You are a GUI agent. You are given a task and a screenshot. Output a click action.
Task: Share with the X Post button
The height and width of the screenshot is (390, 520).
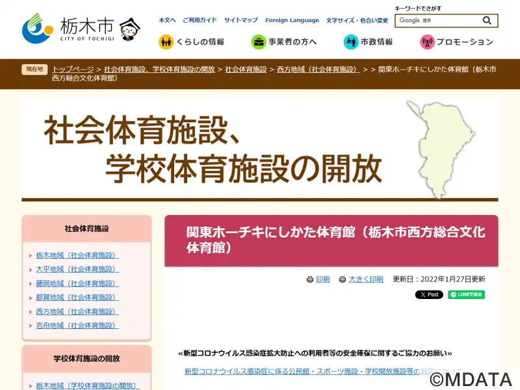point(429,294)
